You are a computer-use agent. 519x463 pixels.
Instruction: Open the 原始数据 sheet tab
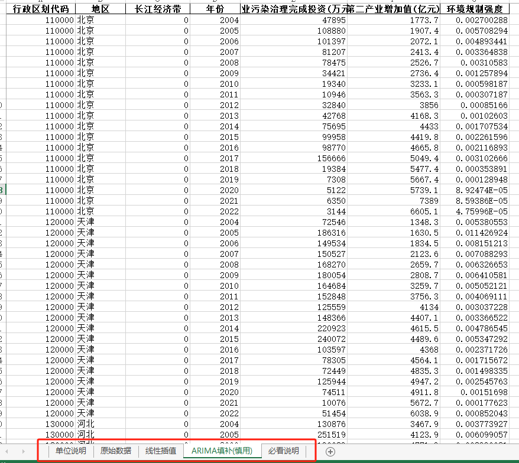pyautogui.click(x=115, y=451)
